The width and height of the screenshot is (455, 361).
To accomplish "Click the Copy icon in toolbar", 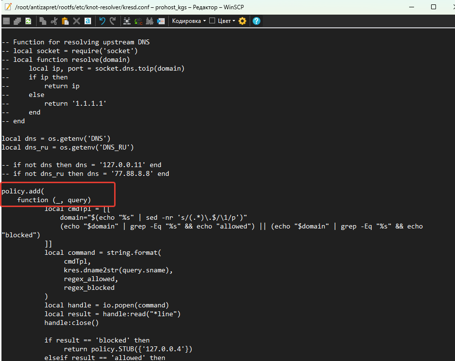I will [43, 21].
